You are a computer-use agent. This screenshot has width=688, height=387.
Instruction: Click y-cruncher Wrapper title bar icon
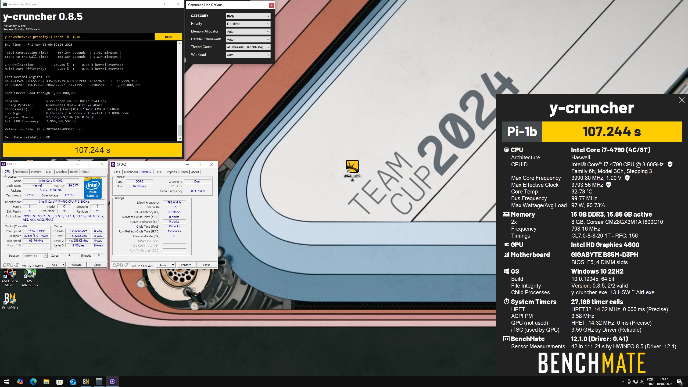[5, 4]
